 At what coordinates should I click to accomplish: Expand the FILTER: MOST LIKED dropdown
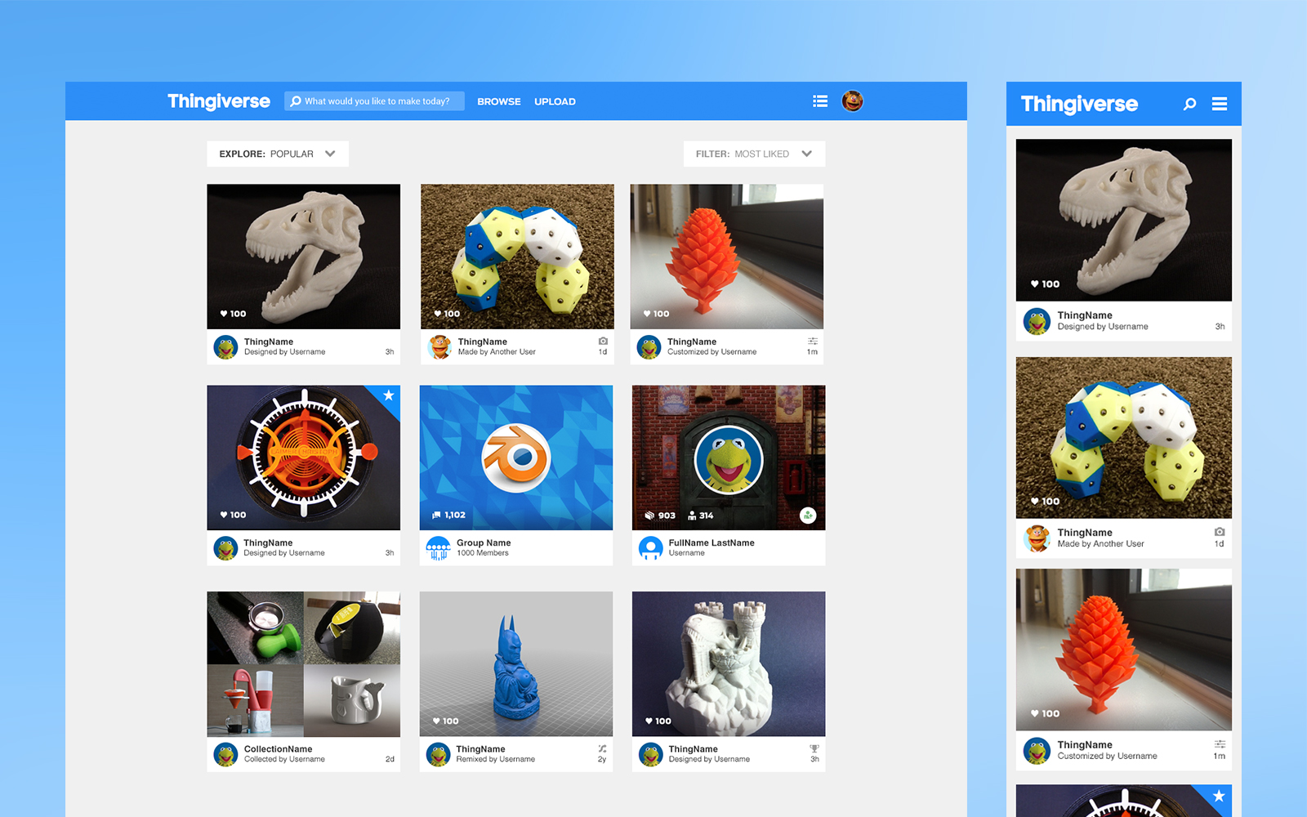tap(754, 154)
